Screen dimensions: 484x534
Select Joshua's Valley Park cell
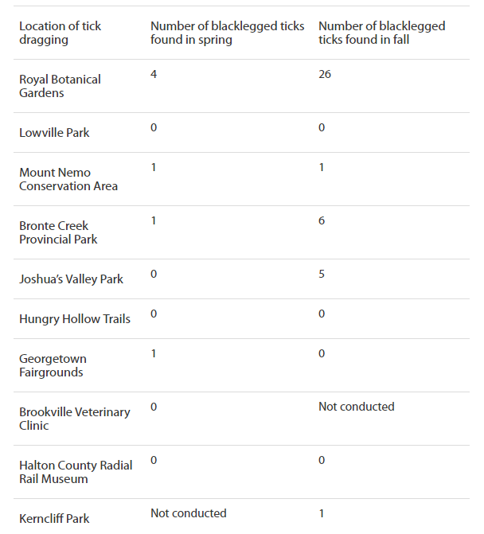point(71,279)
